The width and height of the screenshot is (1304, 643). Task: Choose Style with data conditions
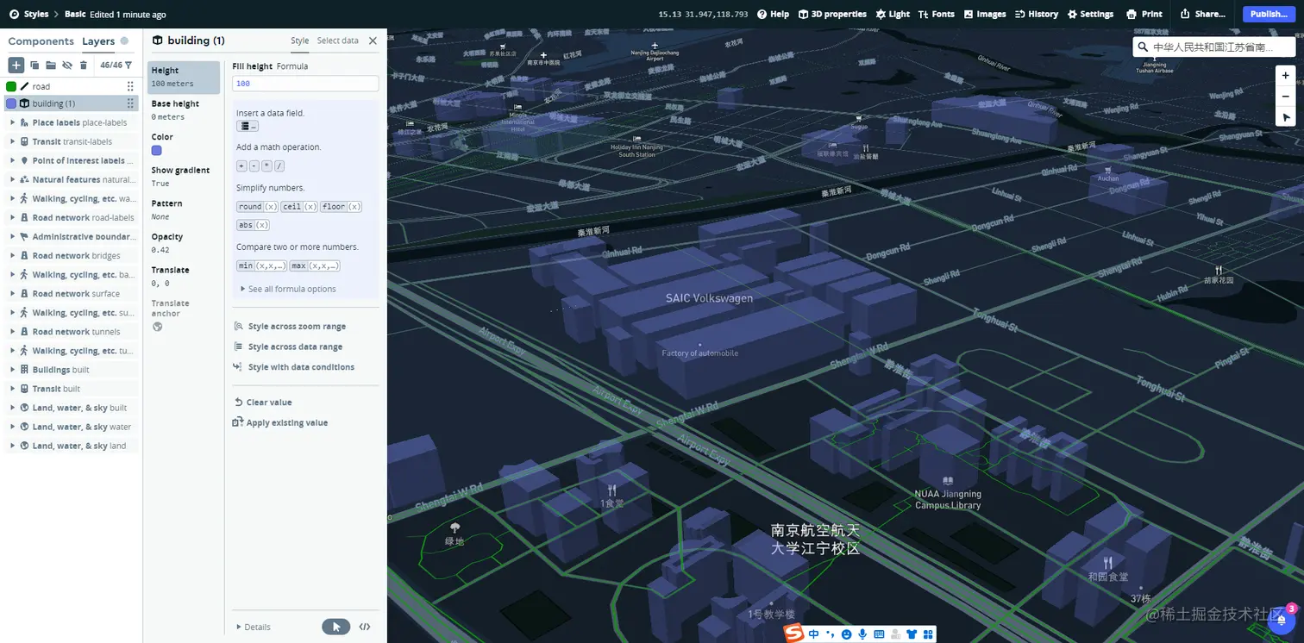(x=294, y=367)
